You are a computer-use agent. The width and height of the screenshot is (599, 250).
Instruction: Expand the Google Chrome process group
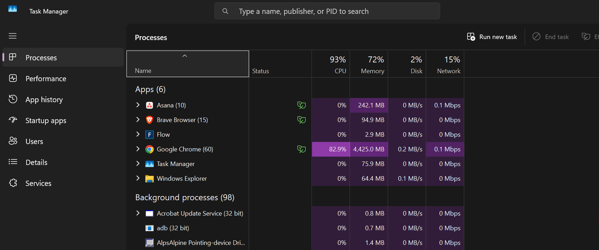[138, 149]
